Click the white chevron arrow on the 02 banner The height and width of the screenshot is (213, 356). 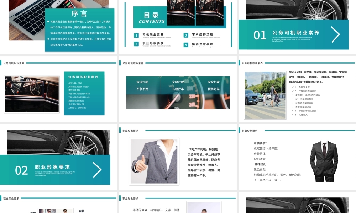coord(97,170)
